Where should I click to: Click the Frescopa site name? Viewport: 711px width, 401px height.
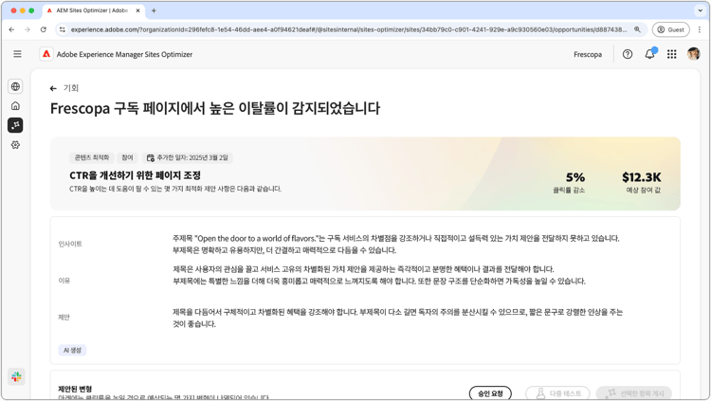[588, 54]
